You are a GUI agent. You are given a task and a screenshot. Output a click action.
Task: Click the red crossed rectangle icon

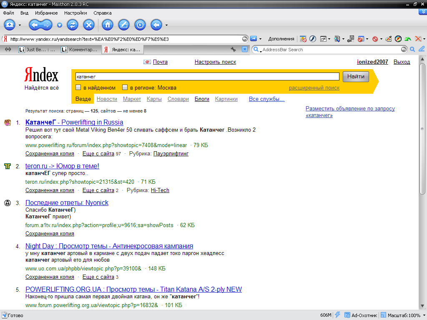[x=418, y=39]
